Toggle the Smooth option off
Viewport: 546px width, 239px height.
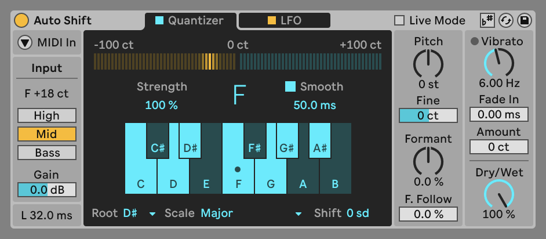[x=290, y=86]
